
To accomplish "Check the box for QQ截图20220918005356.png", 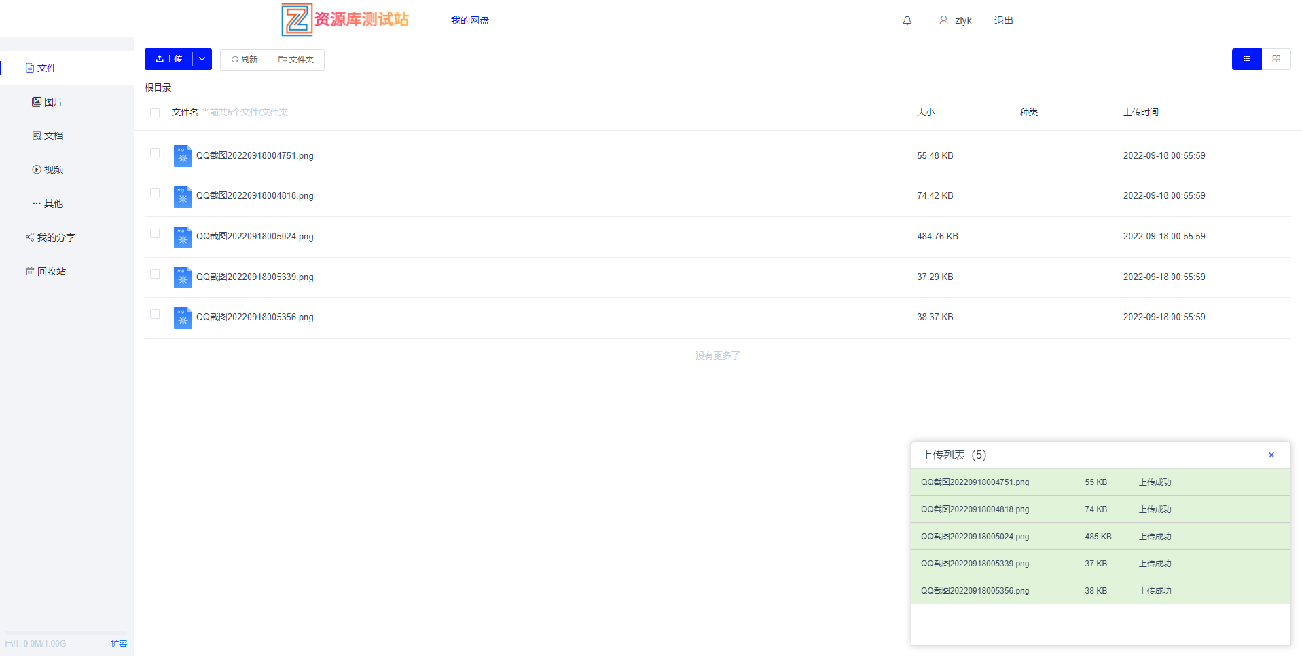I will click(155, 314).
